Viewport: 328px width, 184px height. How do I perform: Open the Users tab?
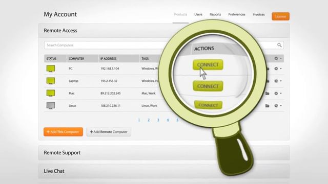tap(198, 14)
